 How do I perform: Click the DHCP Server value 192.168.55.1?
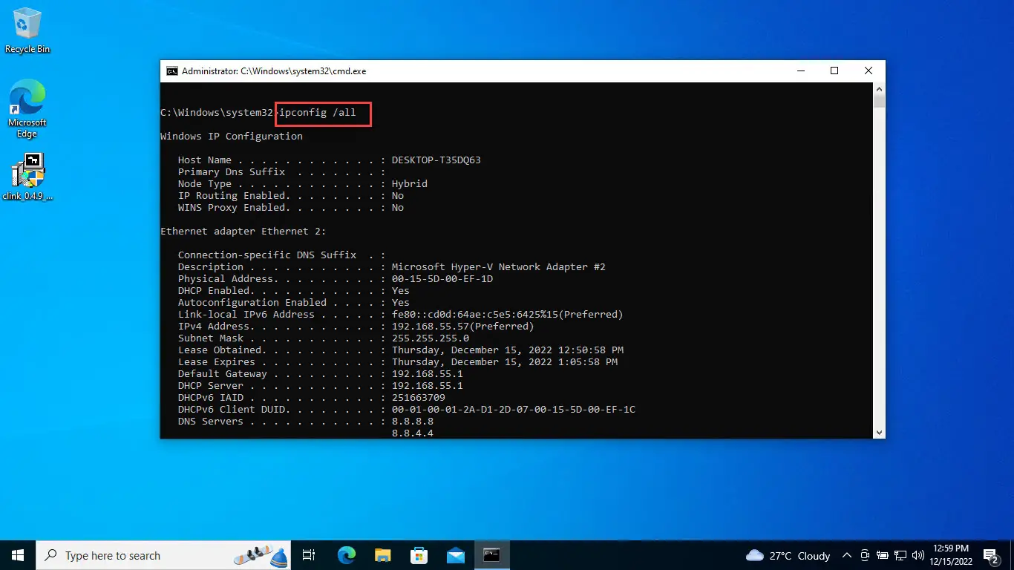(428, 386)
